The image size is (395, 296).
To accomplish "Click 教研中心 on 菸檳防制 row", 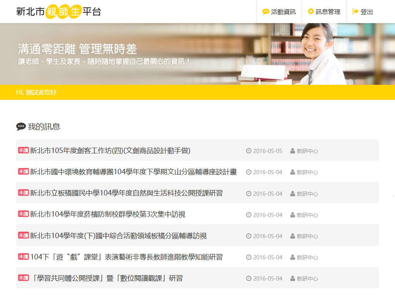I will 307,215.
